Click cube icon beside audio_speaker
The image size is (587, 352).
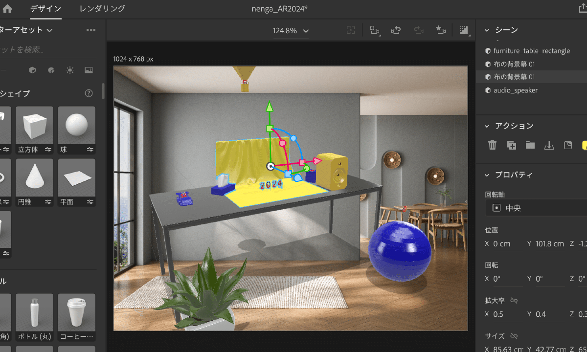tap(488, 90)
